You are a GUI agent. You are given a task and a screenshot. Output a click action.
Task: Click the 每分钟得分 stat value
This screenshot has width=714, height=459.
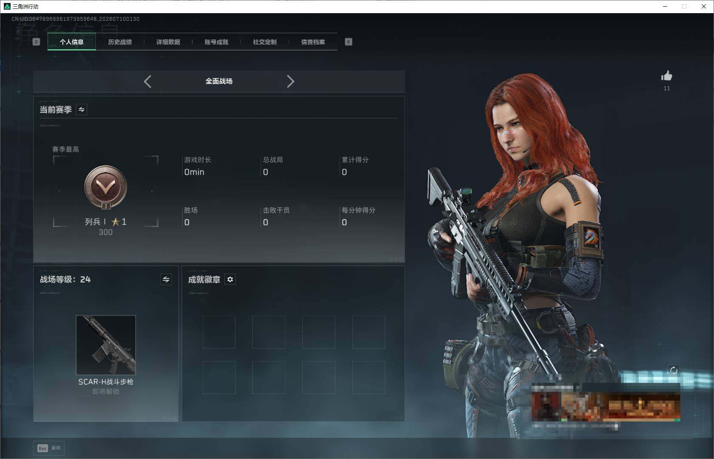(344, 222)
